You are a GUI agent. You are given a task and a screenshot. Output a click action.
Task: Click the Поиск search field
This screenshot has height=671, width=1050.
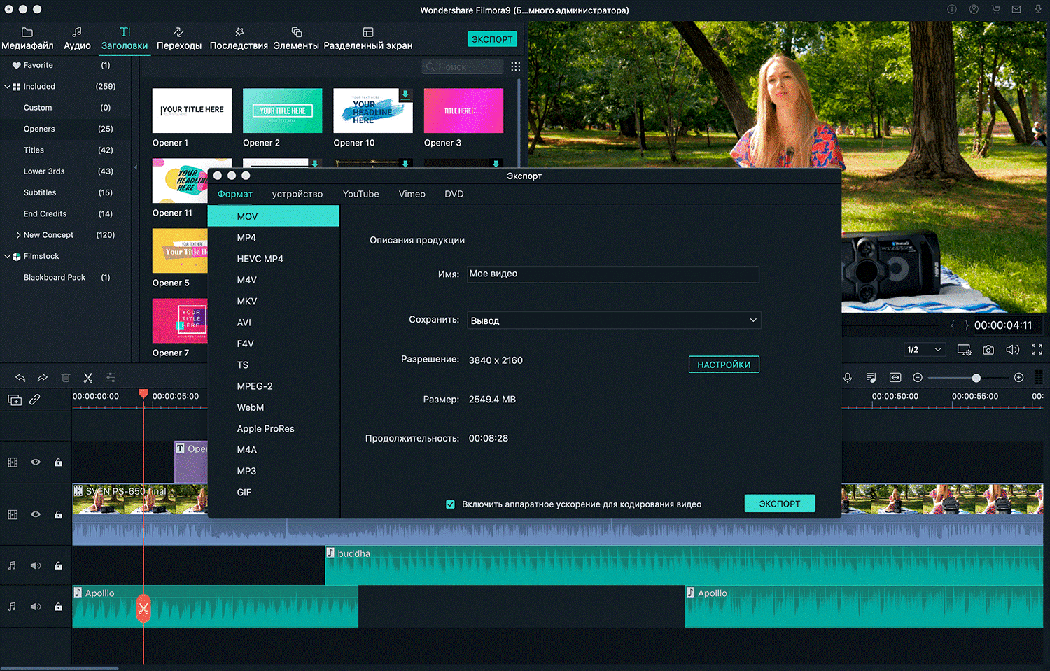click(x=463, y=66)
